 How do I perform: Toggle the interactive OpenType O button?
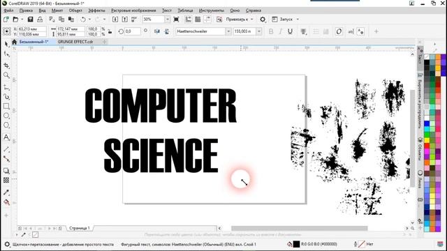[339, 31]
